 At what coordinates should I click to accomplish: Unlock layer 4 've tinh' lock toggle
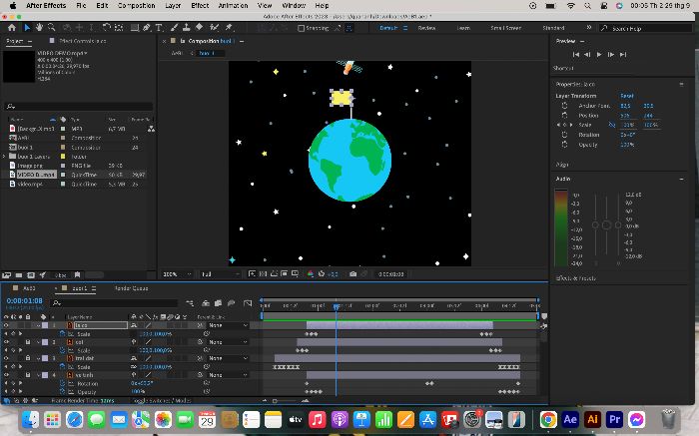point(28,375)
